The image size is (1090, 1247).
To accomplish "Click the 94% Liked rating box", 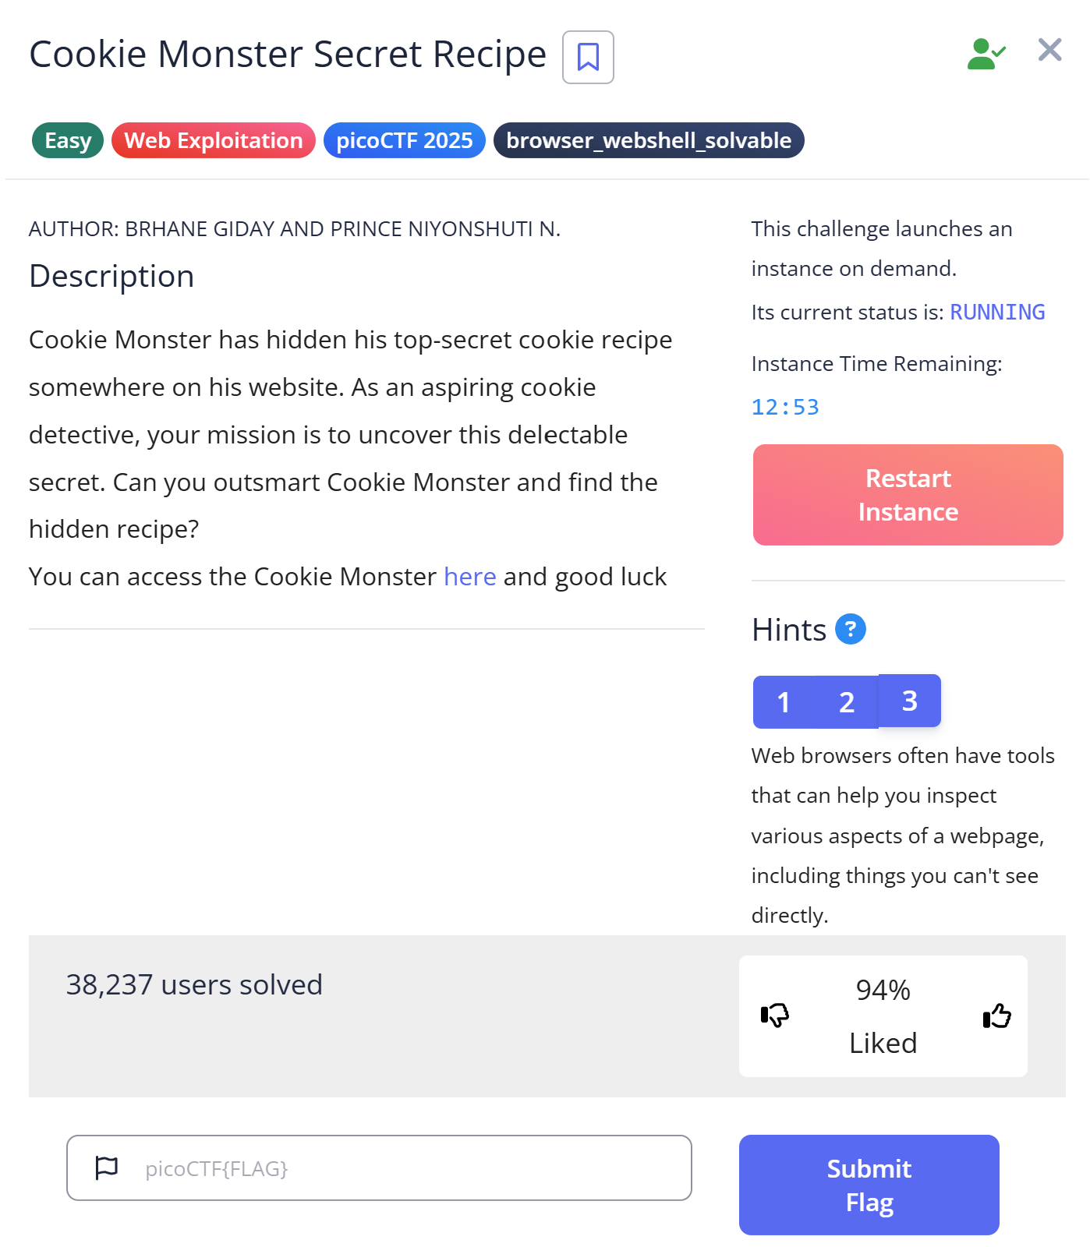I will click(883, 1016).
